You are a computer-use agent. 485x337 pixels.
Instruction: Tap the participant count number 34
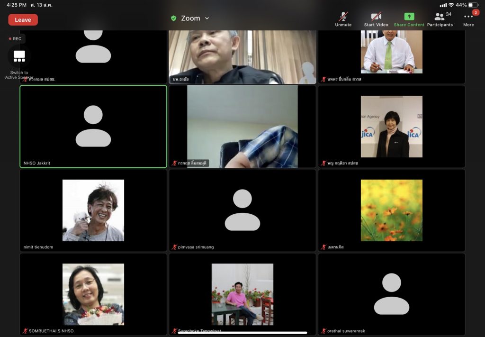pyautogui.click(x=449, y=14)
